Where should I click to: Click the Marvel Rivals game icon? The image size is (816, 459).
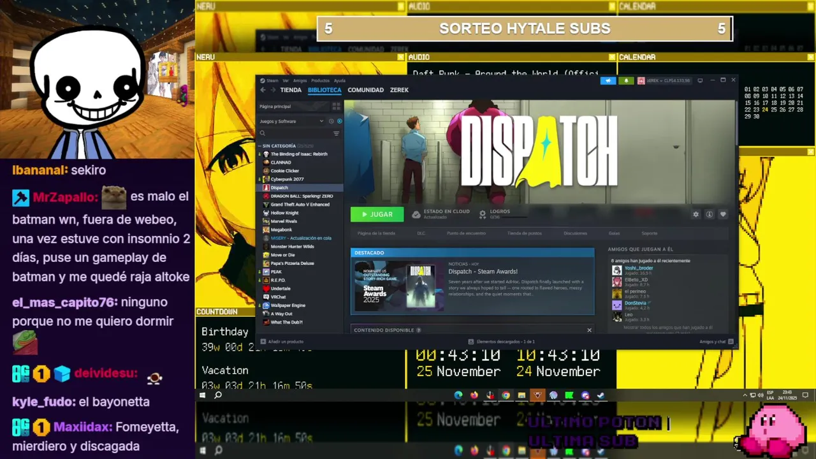click(x=266, y=221)
